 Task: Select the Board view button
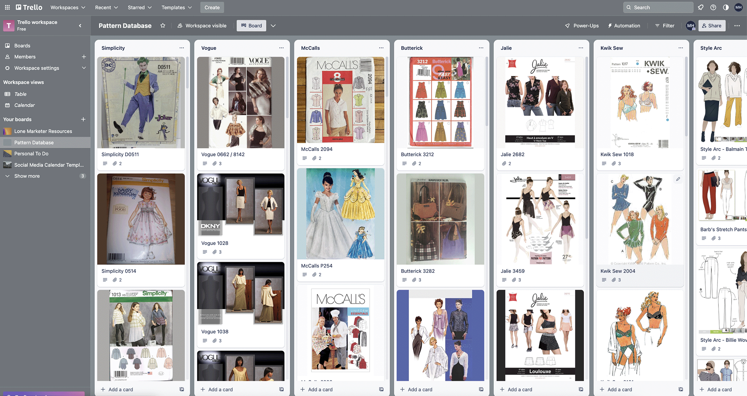pos(251,26)
